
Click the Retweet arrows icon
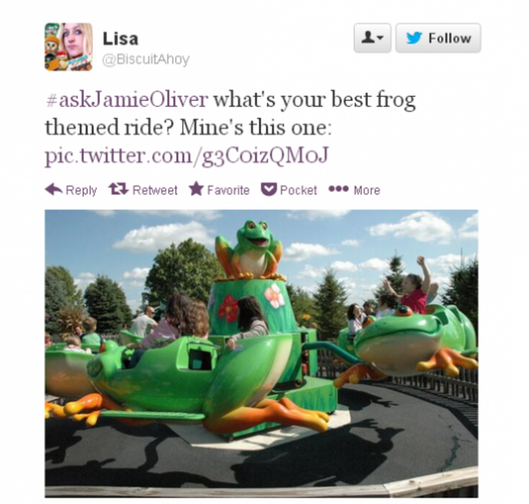[119, 189]
